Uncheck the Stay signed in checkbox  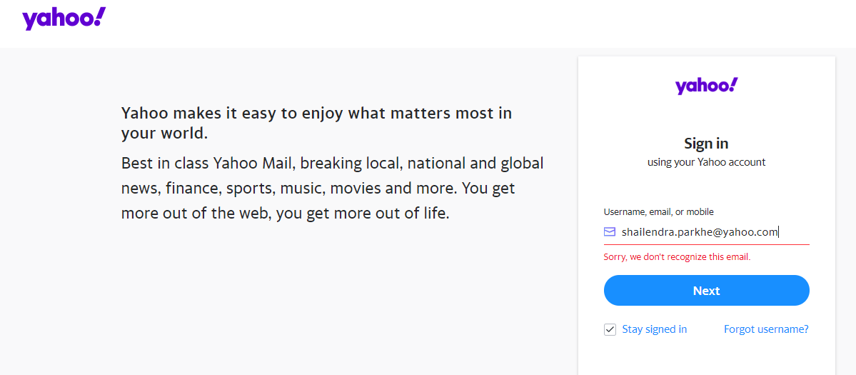610,329
